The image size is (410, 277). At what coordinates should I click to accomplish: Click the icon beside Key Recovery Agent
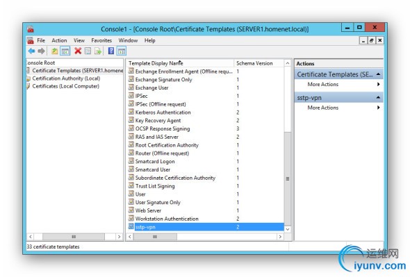point(131,120)
